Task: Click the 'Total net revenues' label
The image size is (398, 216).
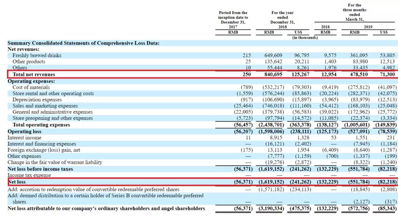Action: tap(34, 74)
